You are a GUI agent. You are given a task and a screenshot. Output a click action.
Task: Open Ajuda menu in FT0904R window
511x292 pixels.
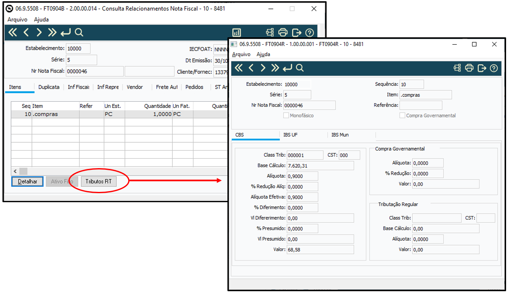click(263, 54)
